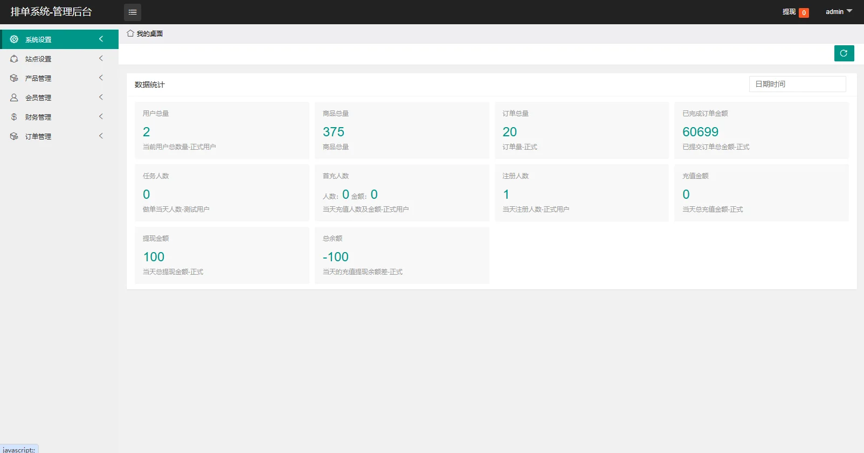Screen dimensions: 864x453
Task: Click the gear icon beside 系统设置
Action: [x=14, y=39]
